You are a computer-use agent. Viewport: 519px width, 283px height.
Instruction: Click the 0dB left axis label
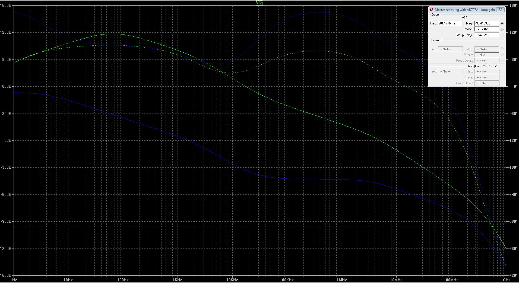[8, 140]
